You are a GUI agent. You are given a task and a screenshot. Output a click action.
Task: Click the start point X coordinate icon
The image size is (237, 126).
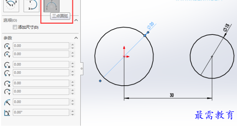[7, 65]
